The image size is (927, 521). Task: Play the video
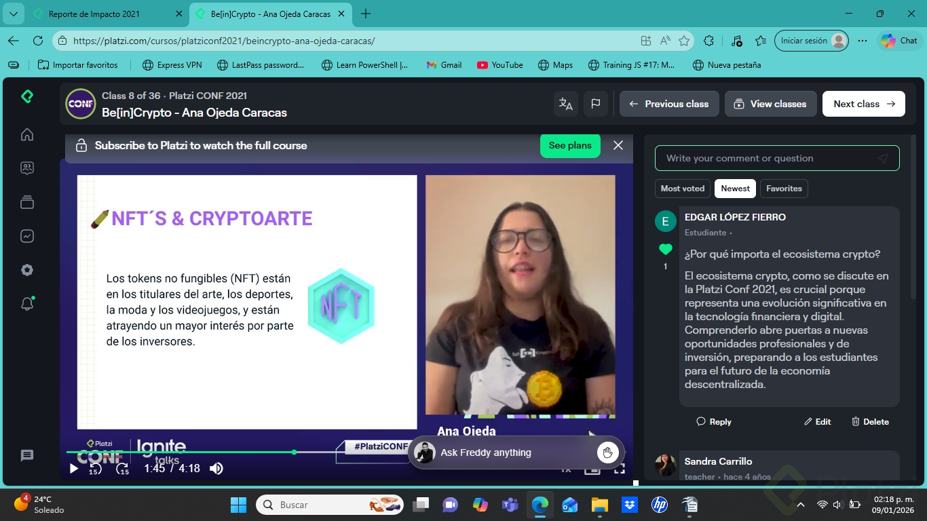74,468
